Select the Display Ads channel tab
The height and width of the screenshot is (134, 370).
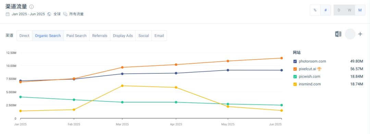tap(123, 36)
